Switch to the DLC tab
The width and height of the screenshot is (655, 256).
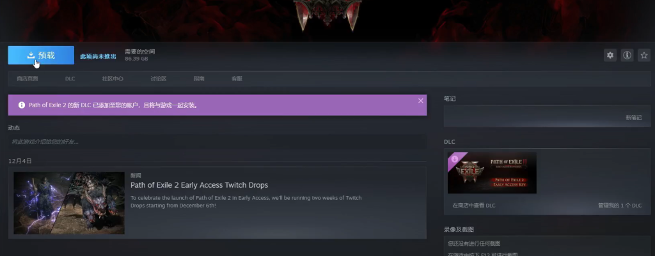click(70, 79)
